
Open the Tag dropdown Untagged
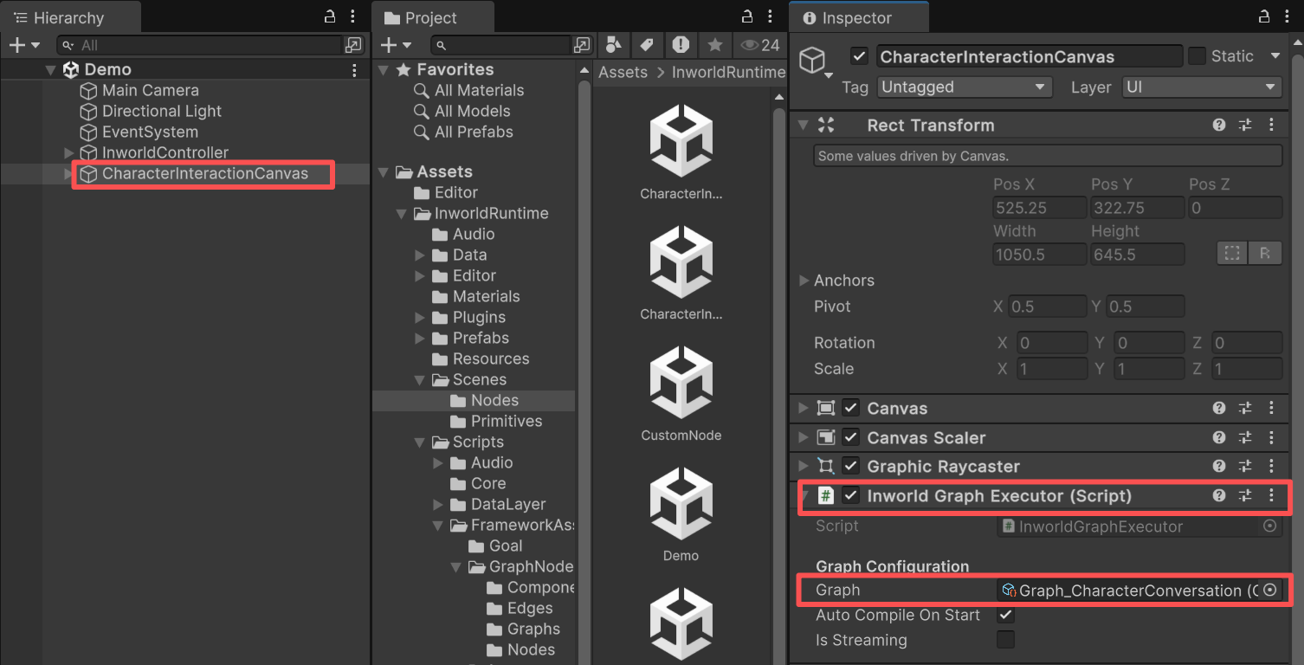pyautogui.click(x=965, y=87)
